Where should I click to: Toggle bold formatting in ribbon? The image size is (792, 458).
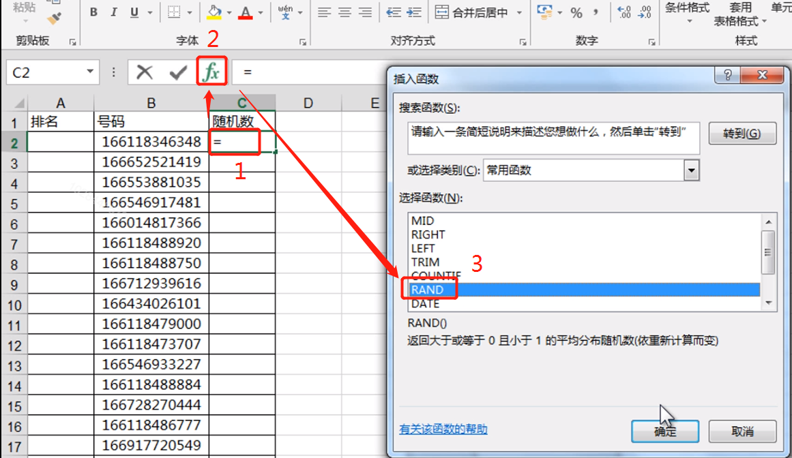click(x=93, y=12)
